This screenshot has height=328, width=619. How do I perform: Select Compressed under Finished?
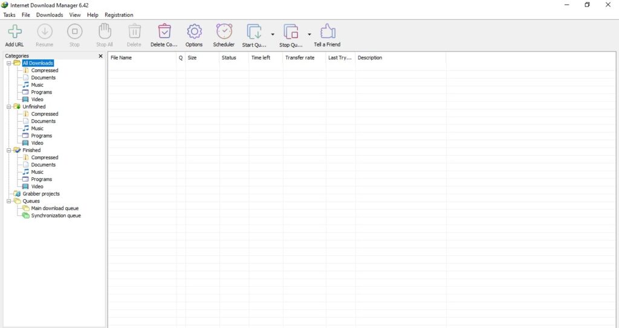(45, 157)
